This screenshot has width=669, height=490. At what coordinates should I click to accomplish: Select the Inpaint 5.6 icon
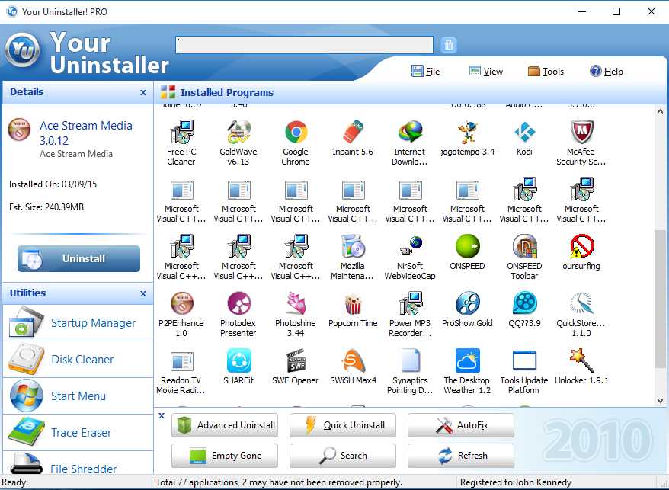point(354,132)
